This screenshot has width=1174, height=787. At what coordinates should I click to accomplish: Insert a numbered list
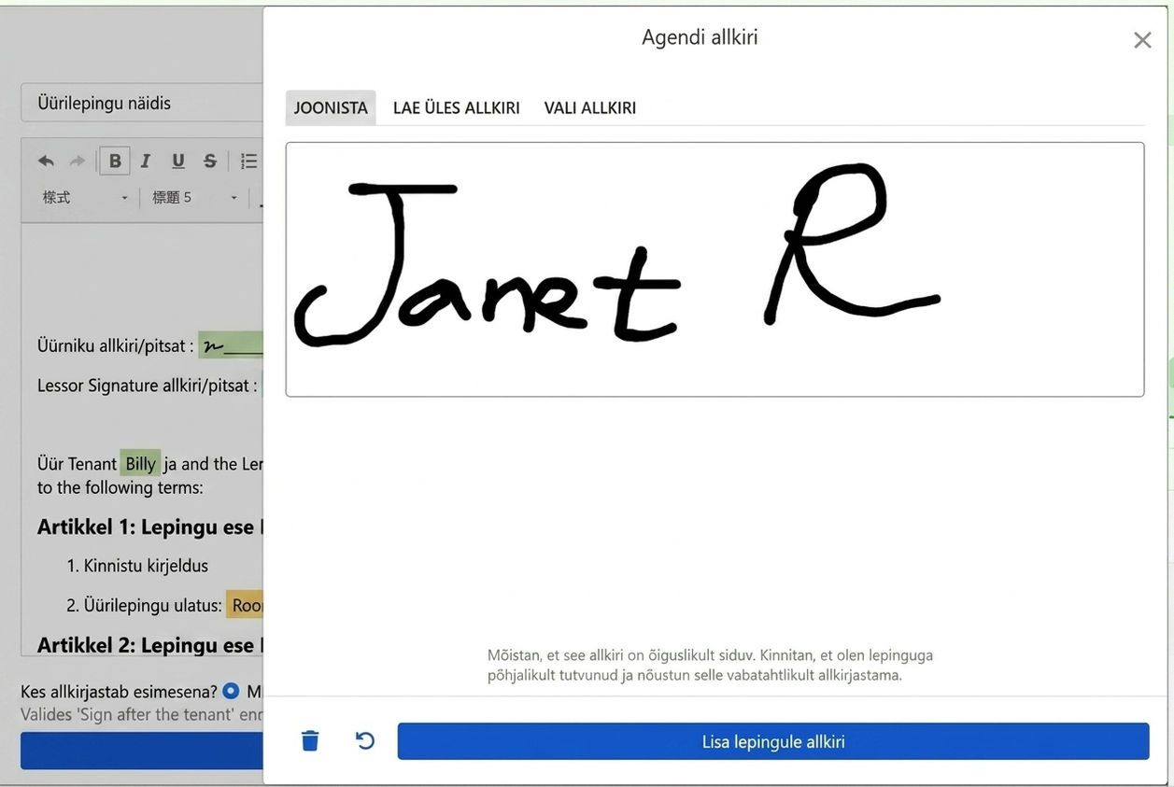(x=248, y=161)
